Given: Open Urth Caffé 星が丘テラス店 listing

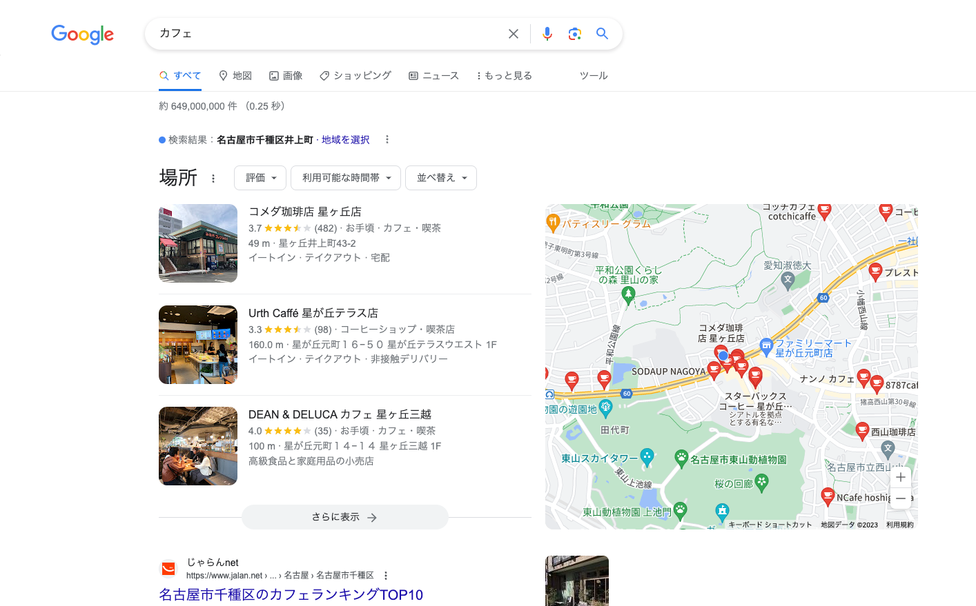Looking at the screenshot, I should point(313,313).
